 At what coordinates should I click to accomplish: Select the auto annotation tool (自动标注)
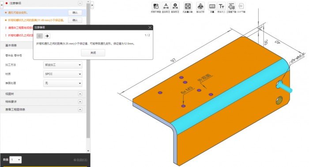(x=166, y=6)
